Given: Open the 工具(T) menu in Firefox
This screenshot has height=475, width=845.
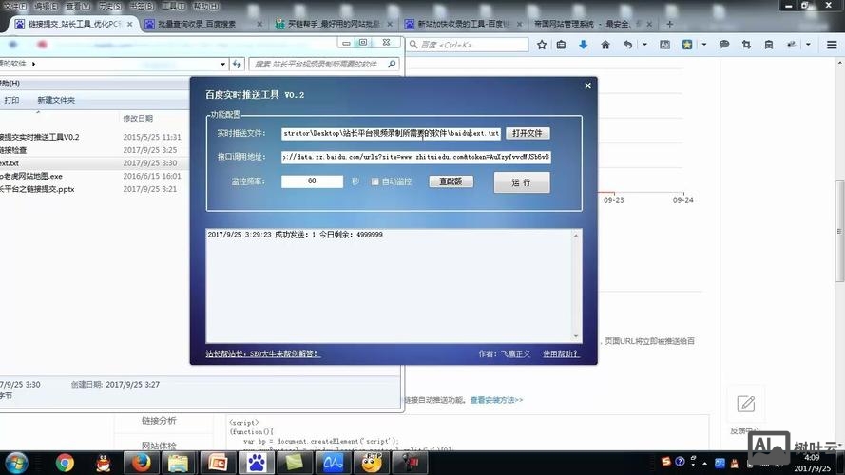Looking at the screenshot, I should click(174, 6).
